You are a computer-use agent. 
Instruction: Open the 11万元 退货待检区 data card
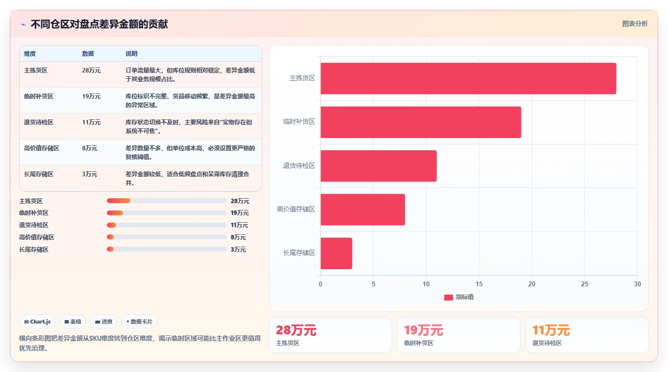pos(587,335)
